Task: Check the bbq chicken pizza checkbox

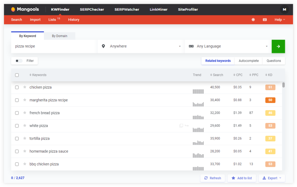Action: (x=17, y=164)
